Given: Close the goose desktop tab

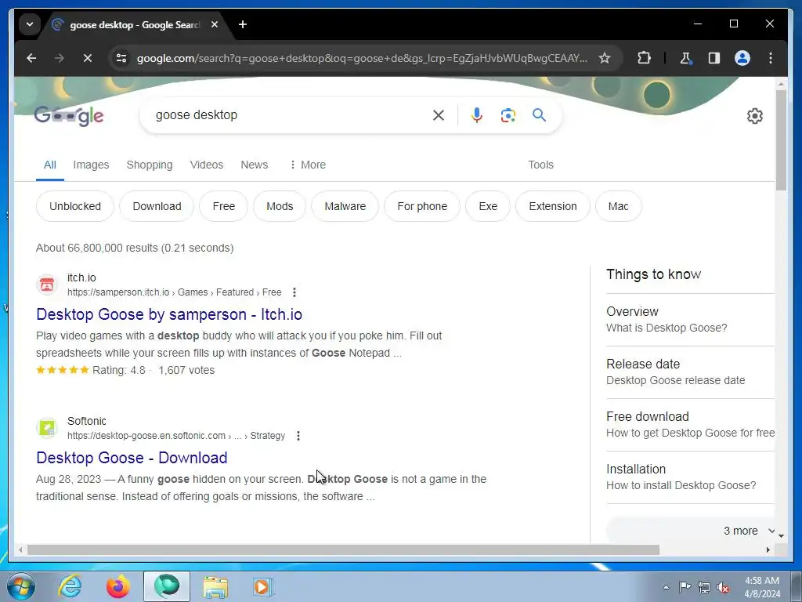Looking at the screenshot, I should (x=215, y=24).
